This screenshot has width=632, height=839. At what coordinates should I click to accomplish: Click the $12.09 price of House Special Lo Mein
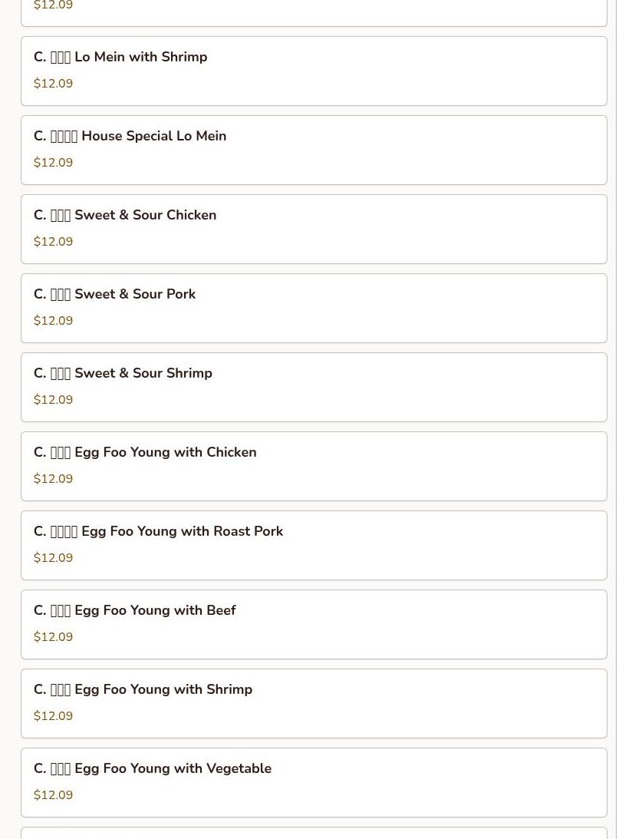(54, 163)
